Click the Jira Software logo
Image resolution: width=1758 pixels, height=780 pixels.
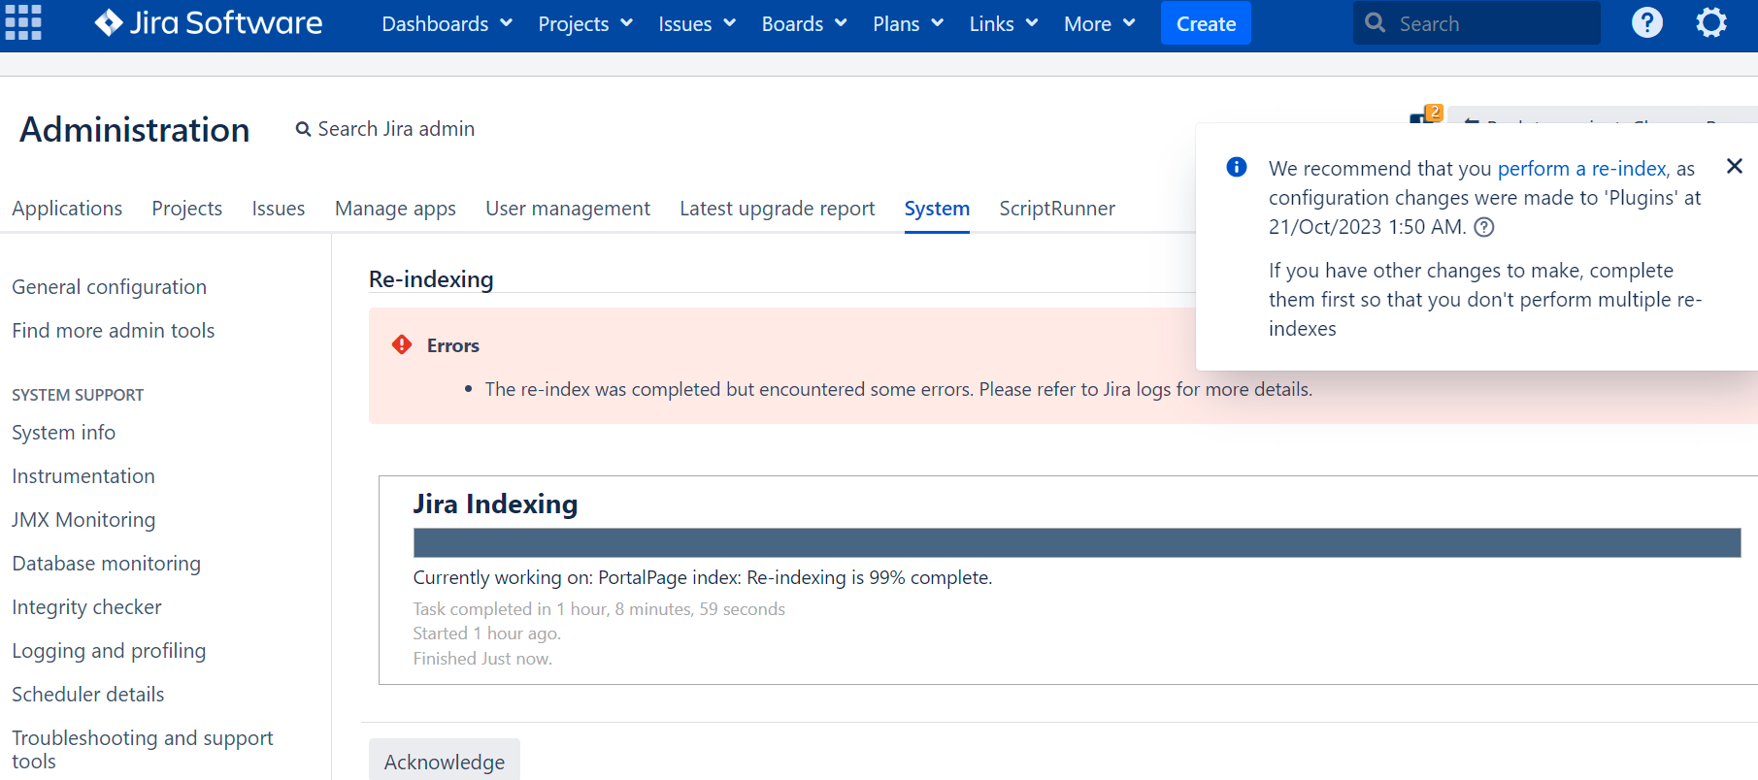(x=208, y=22)
